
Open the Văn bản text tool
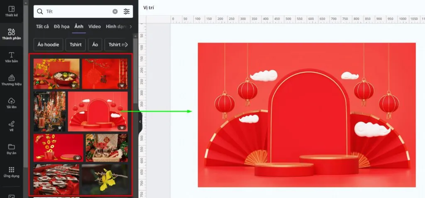tap(11, 57)
